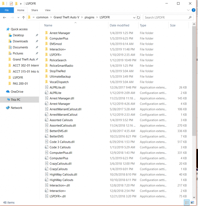
Task: Open the recent locations dropdown arrow
Action: click(18, 18)
